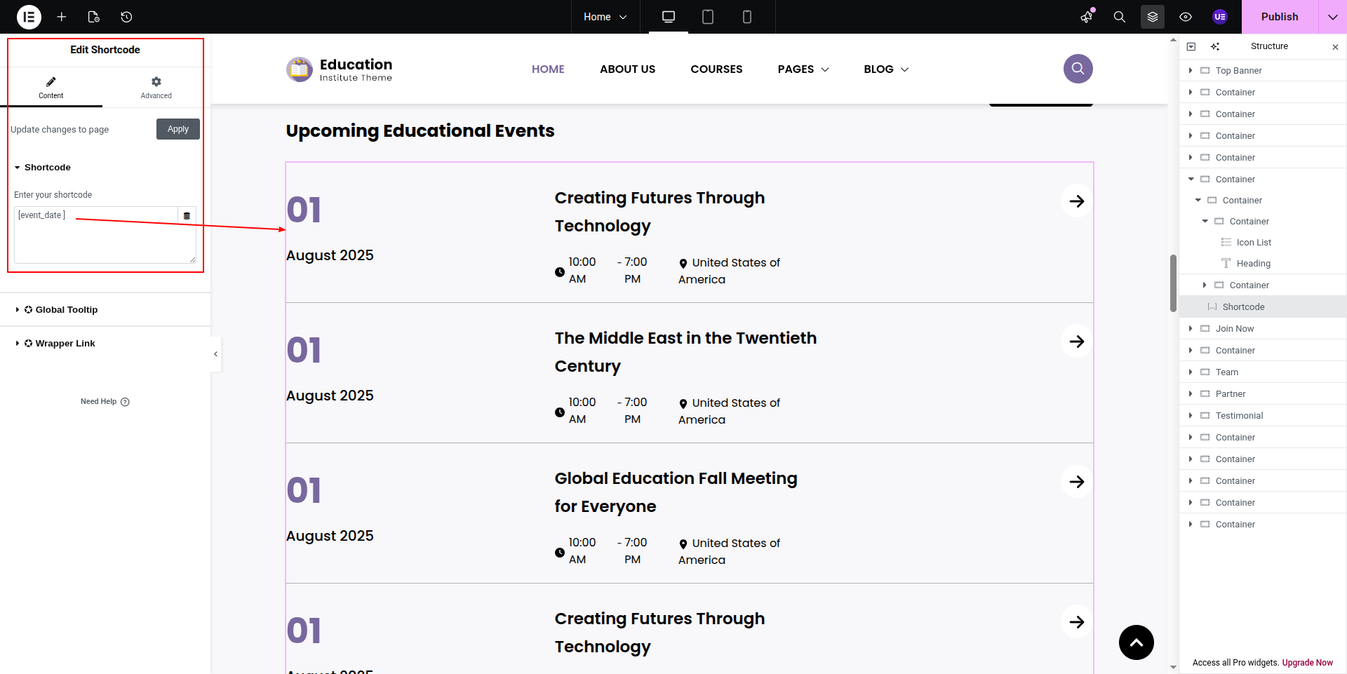Click the purple search button in site header
1347x674 pixels.
tap(1078, 69)
